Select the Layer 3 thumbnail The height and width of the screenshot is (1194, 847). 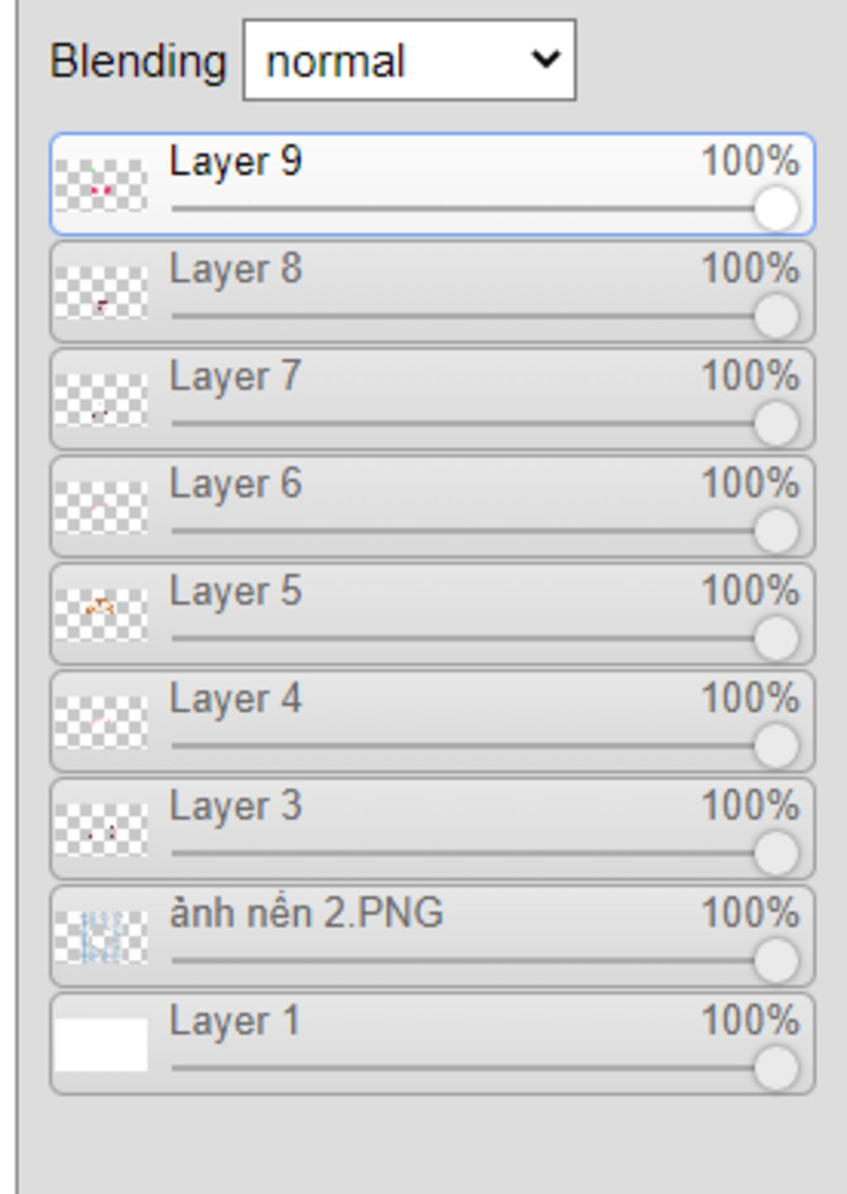pos(101,830)
